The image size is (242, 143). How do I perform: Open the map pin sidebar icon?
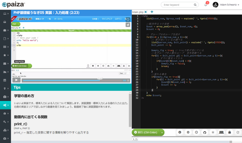[x=5, y=89]
